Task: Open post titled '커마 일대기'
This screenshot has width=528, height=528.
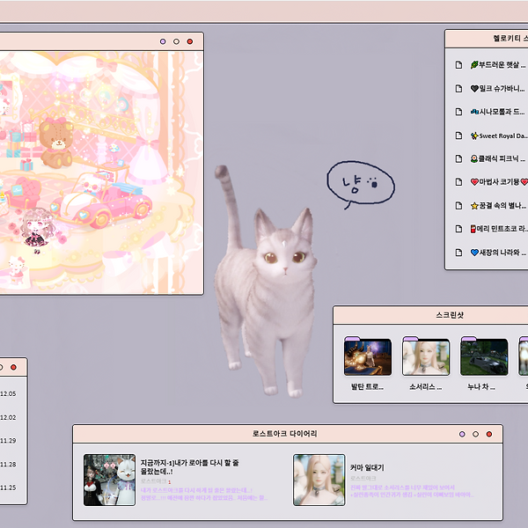Action: (x=367, y=467)
